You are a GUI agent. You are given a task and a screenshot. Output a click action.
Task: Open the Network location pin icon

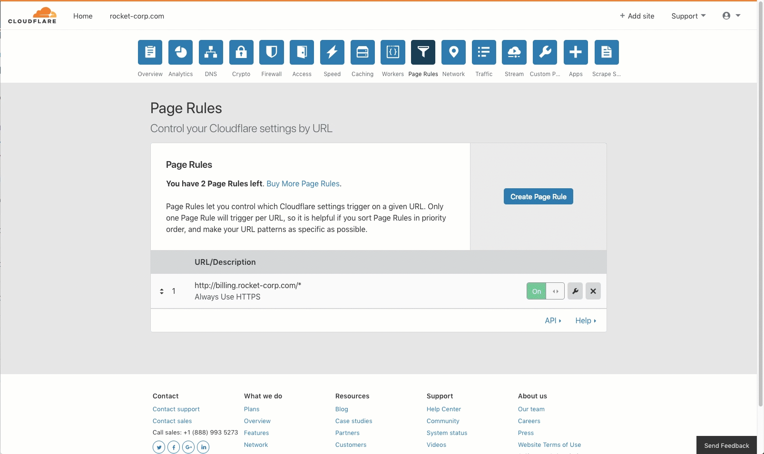coord(453,52)
